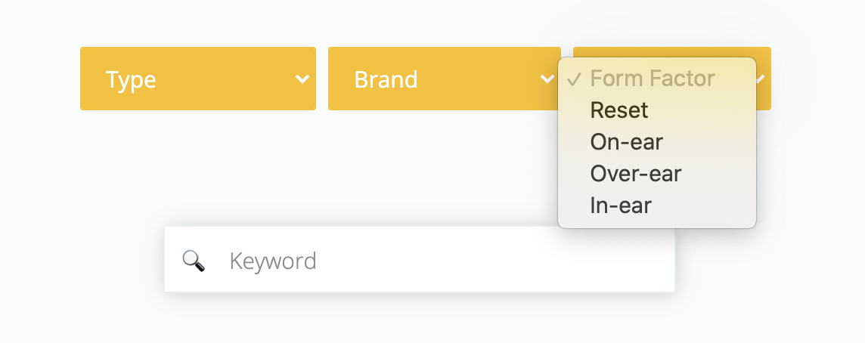Click the yellow Form Factor select behind the popup
The image size is (865, 343).
(763, 98)
